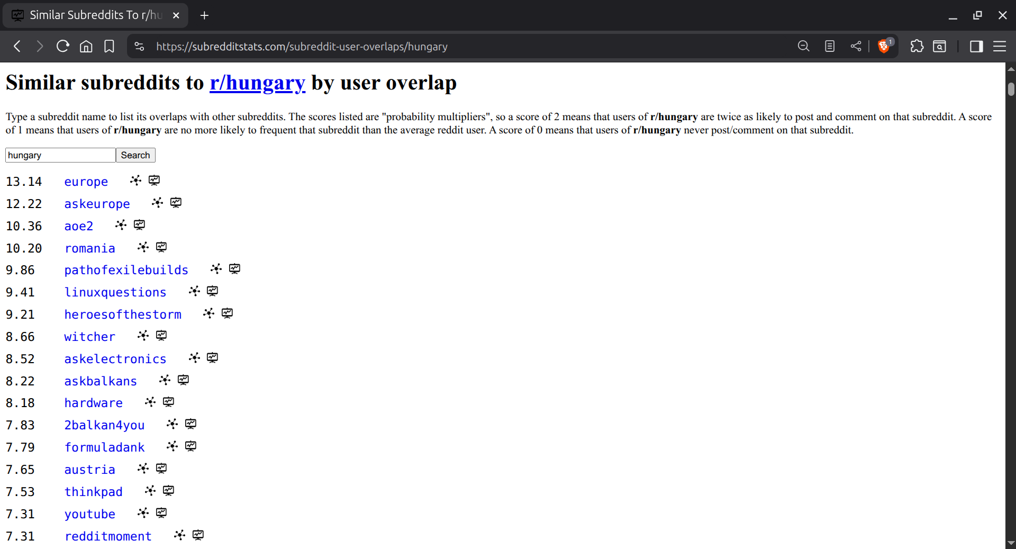
Task: Select the Similar Subreddits To r/hu tab
Action: click(95, 15)
